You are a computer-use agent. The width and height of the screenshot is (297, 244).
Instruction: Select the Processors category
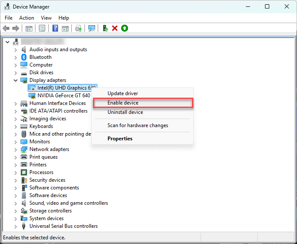coord(41,172)
